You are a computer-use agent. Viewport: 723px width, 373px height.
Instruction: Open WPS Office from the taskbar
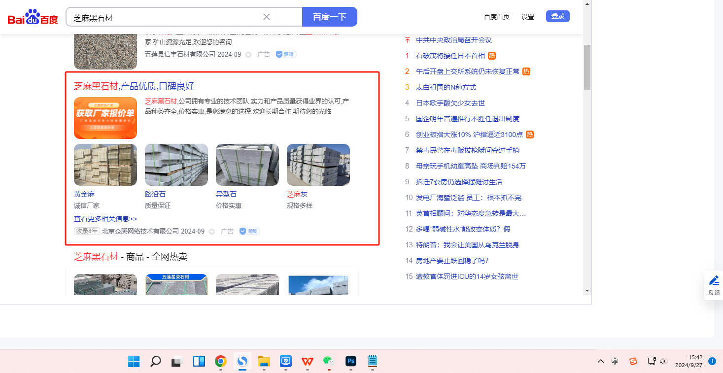click(308, 362)
